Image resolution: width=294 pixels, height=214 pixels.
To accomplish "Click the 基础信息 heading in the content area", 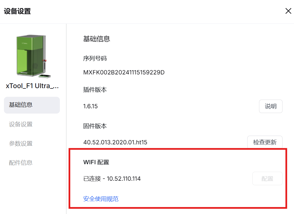I will click(x=97, y=39).
